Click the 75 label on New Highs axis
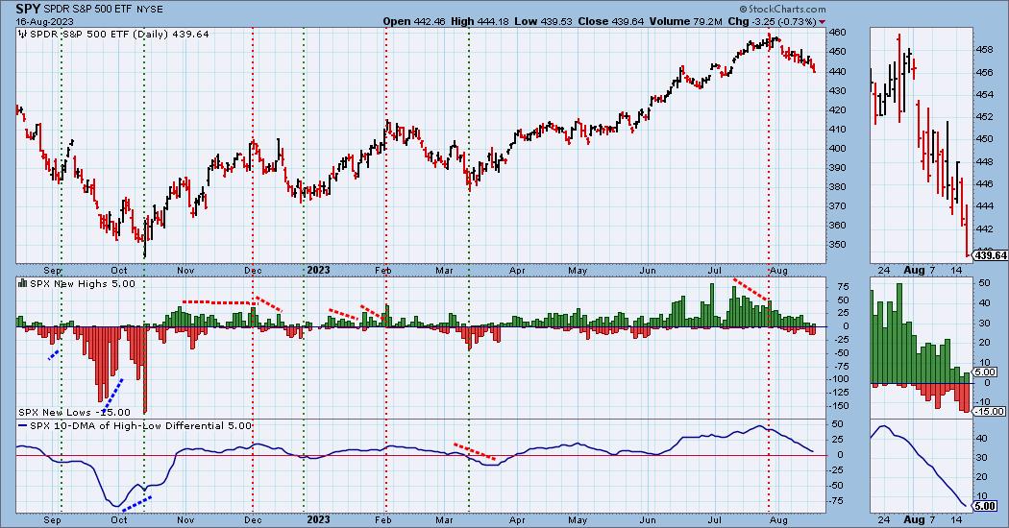1009x528 pixels. [843, 287]
